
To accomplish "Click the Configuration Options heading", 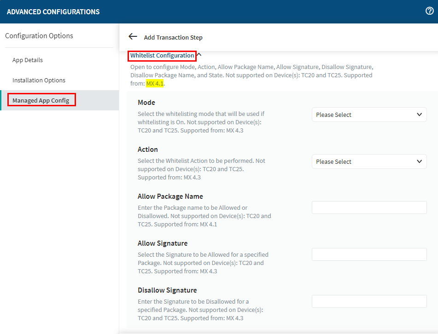I will (39, 36).
